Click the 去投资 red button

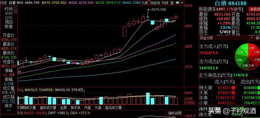coord(254,9)
